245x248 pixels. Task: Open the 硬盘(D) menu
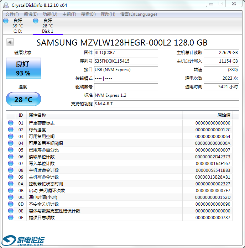pyautogui.click(x=88, y=14)
